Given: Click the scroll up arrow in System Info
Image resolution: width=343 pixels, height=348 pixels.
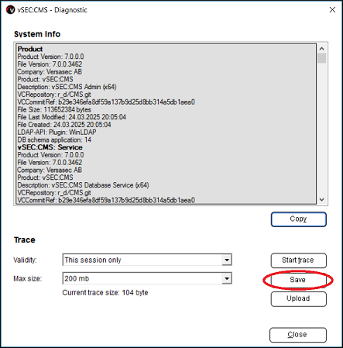Looking at the screenshot, I should [x=321, y=49].
